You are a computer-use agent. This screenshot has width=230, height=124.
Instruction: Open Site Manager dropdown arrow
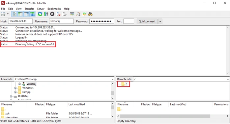8,14
